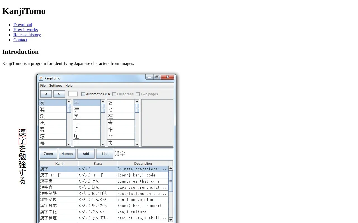Click the List button
The image size is (358, 223).
pyautogui.click(x=105, y=154)
